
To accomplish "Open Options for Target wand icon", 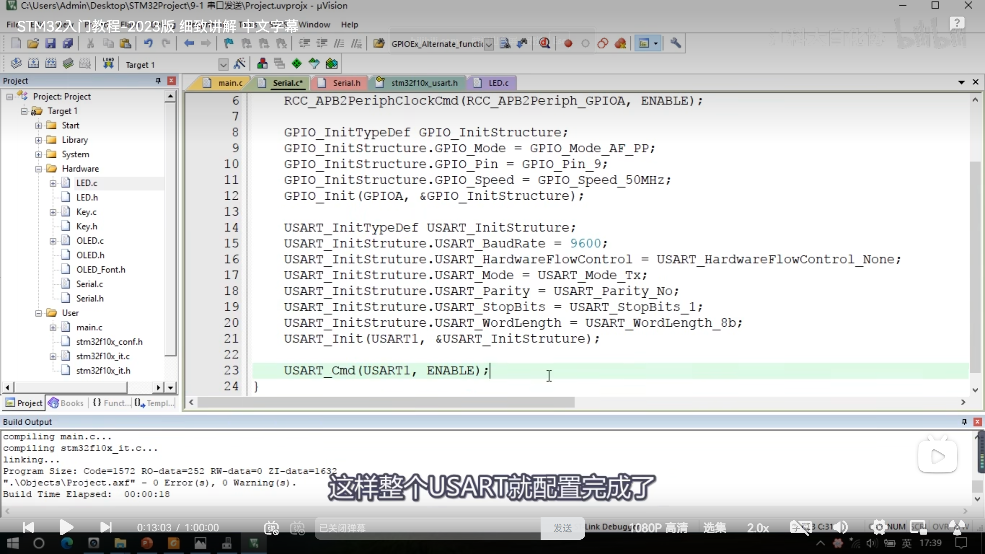I will pos(239,64).
